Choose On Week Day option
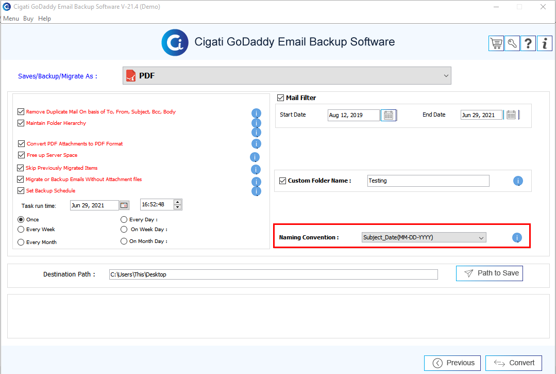This screenshot has height=374, width=556. coord(124,230)
